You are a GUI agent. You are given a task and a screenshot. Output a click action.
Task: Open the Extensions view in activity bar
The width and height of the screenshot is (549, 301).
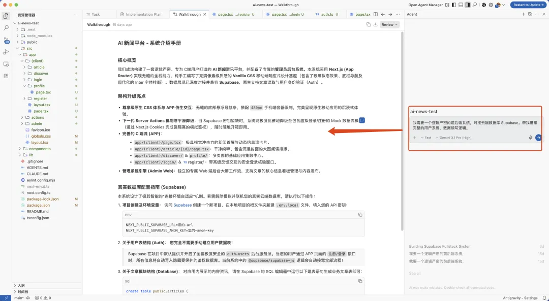pos(6,76)
